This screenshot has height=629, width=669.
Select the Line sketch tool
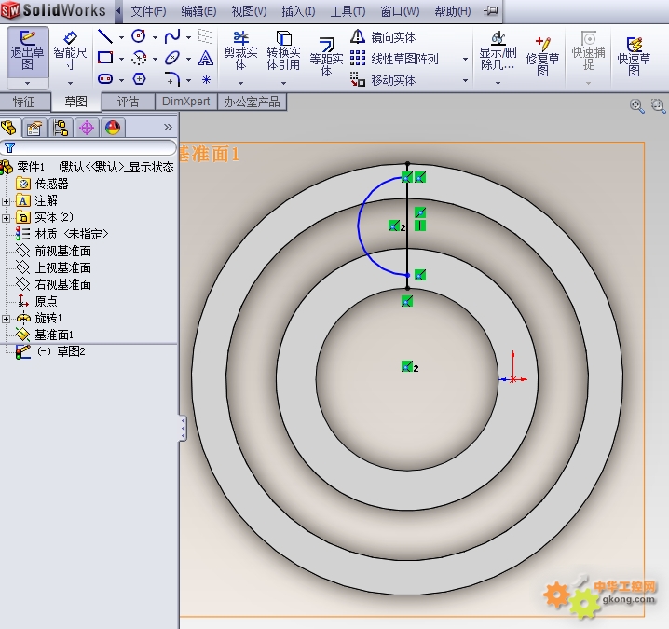click(105, 36)
